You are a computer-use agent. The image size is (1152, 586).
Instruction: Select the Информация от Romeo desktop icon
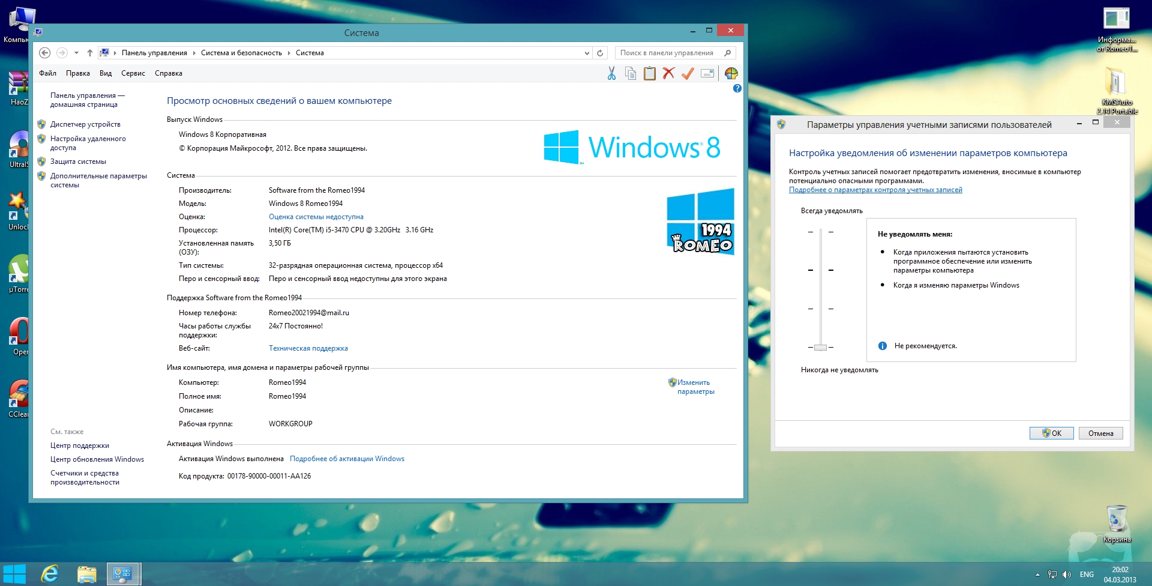[x=1117, y=29]
